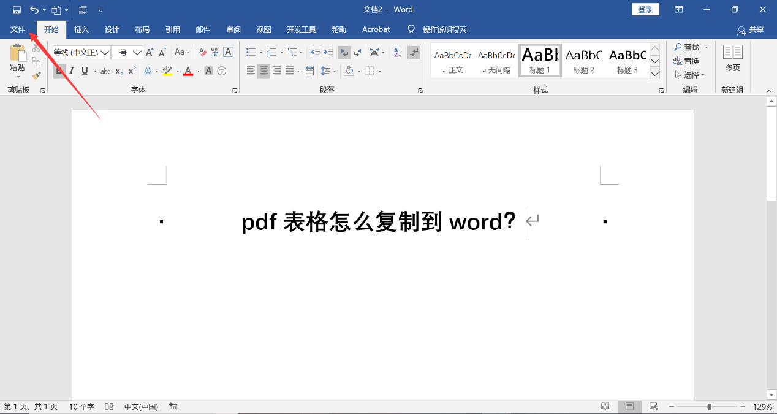Switch to the Insert (插入) tab
This screenshot has width=777, height=414.
point(81,29)
